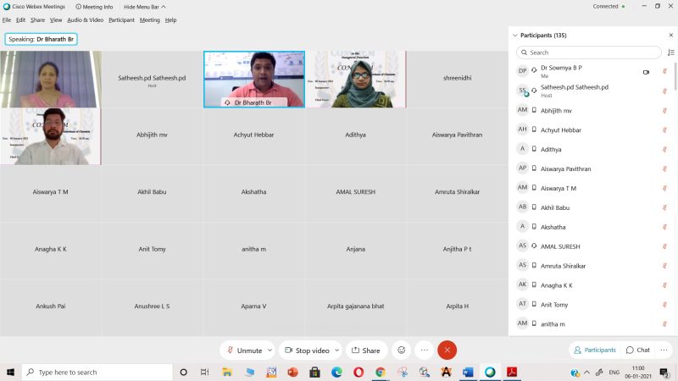This screenshot has height=381, width=678.
Task: Open PowerPoint from the taskbar
Action: tap(293, 372)
